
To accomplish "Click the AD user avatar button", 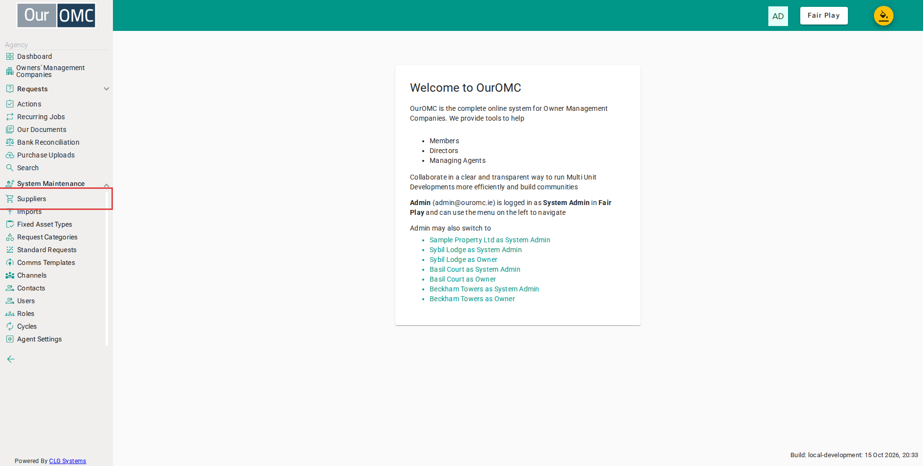I will [x=778, y=16].
